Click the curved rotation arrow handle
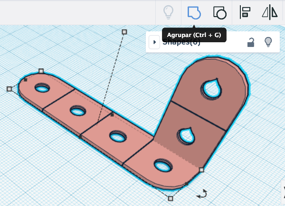Screen dimensions: 285x206 tap(203, 194)
